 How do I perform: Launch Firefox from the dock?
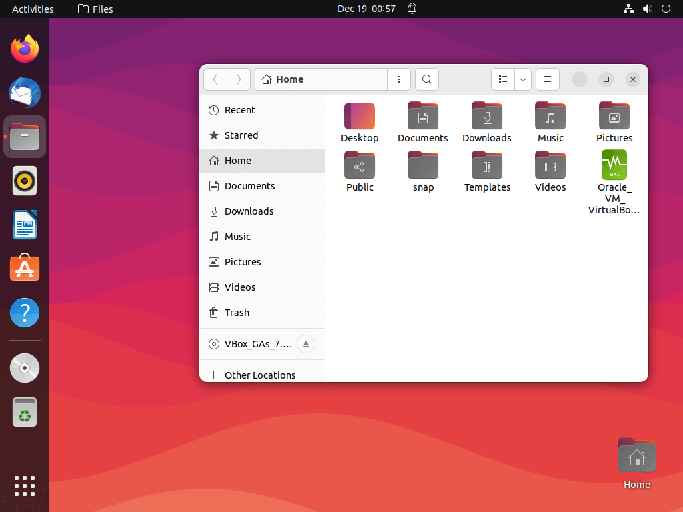point(25,48)
